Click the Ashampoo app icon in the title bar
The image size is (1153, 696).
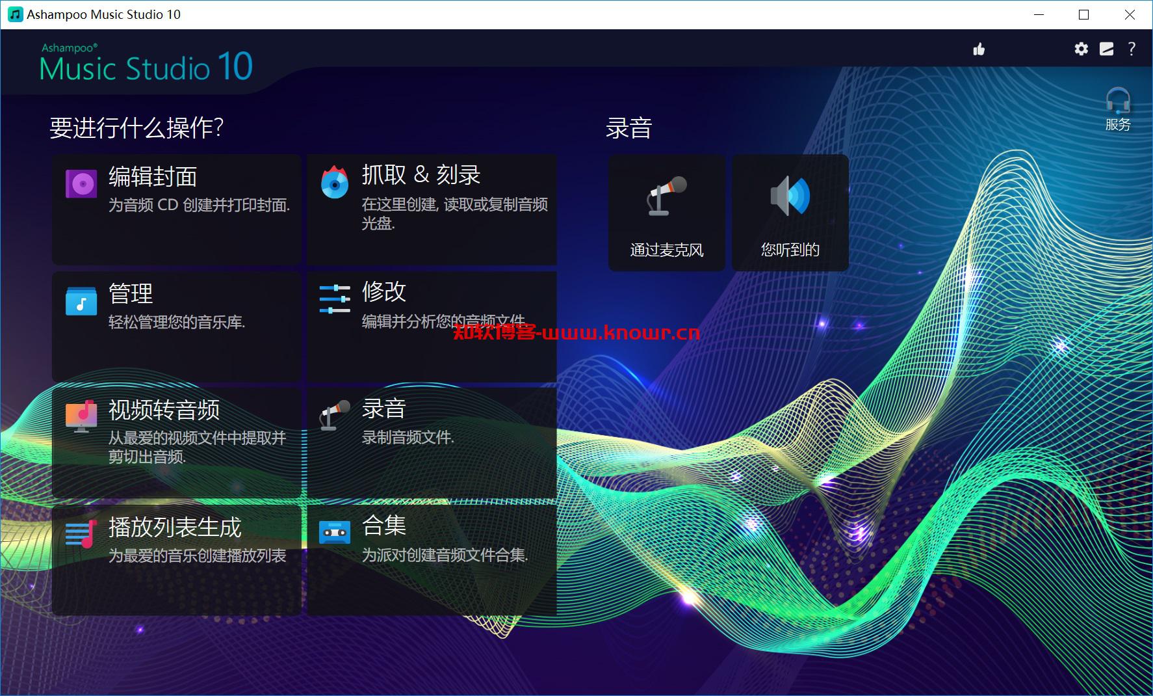[x=14, y=14]
